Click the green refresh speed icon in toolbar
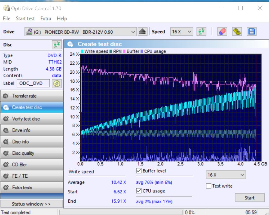The height and width of the screenshot is (215, 269). 201,32
